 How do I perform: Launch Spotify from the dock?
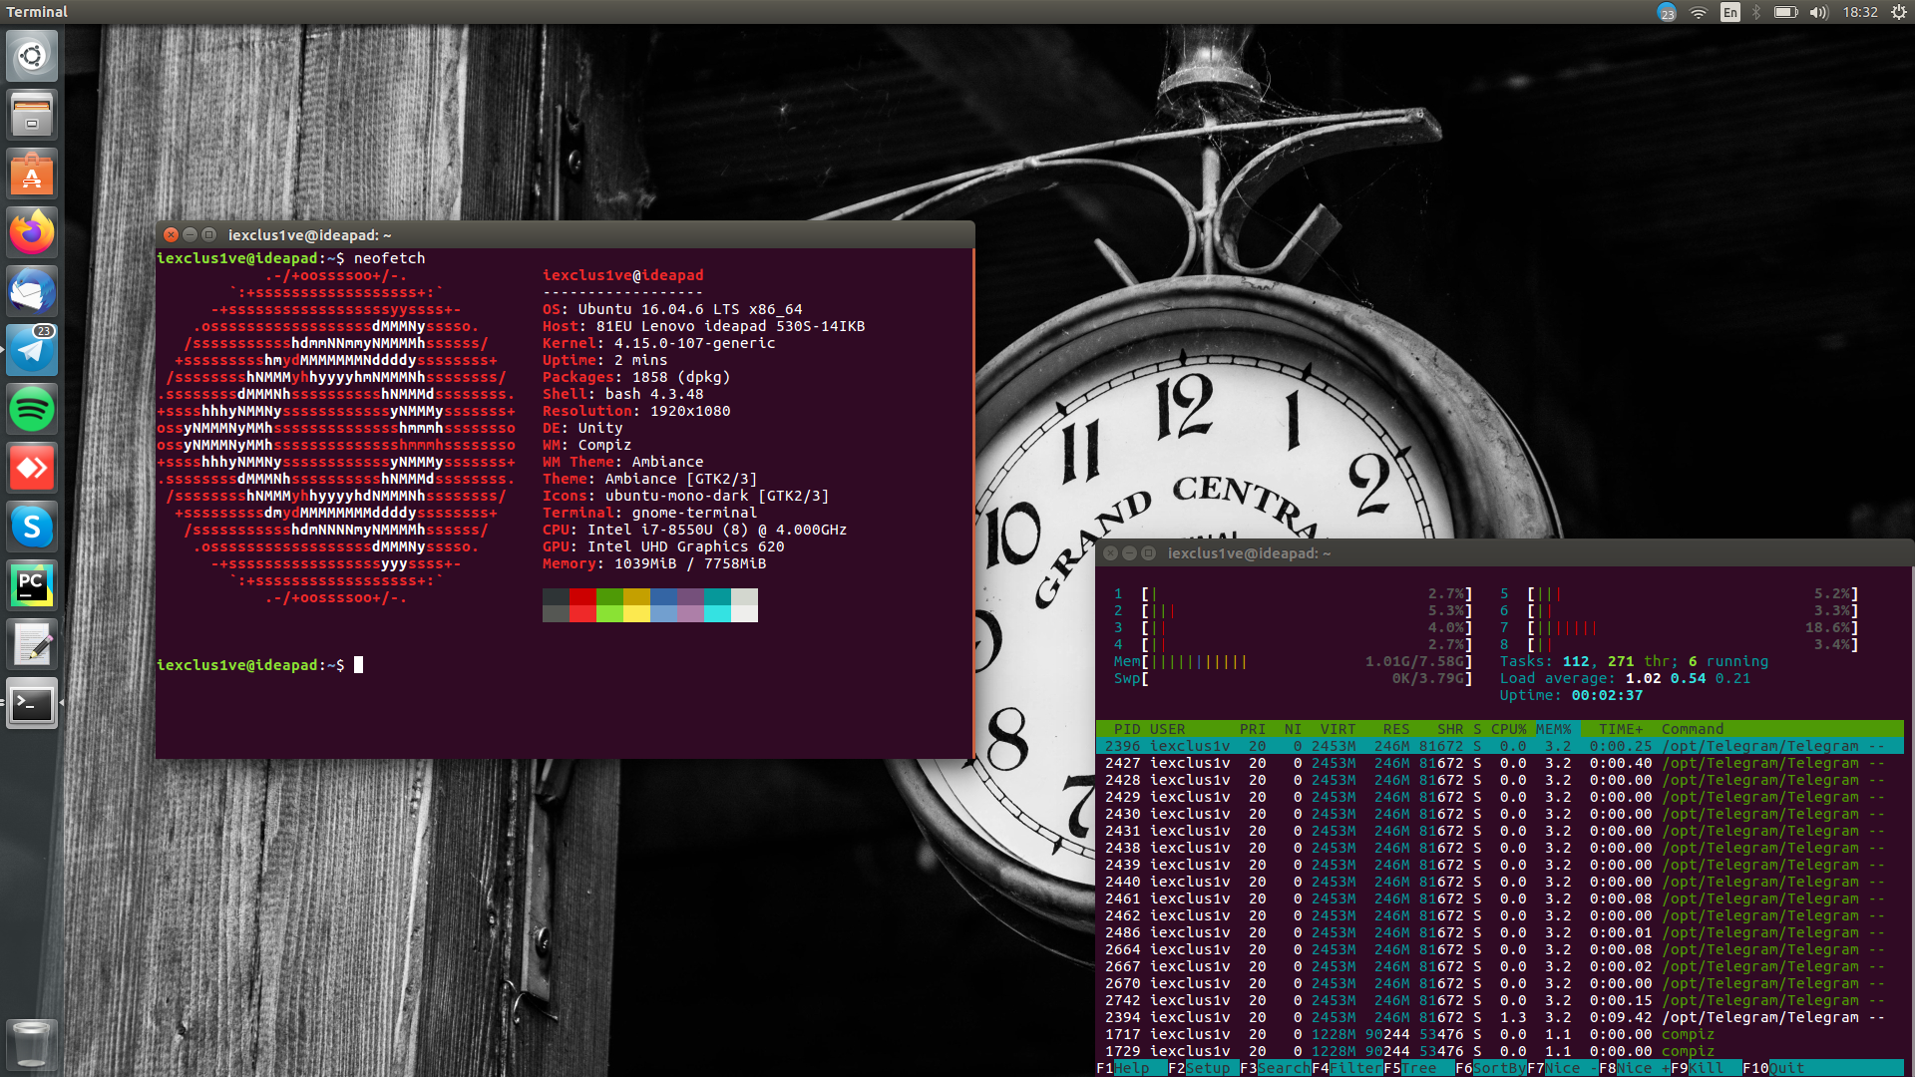[x=32, y=409]
